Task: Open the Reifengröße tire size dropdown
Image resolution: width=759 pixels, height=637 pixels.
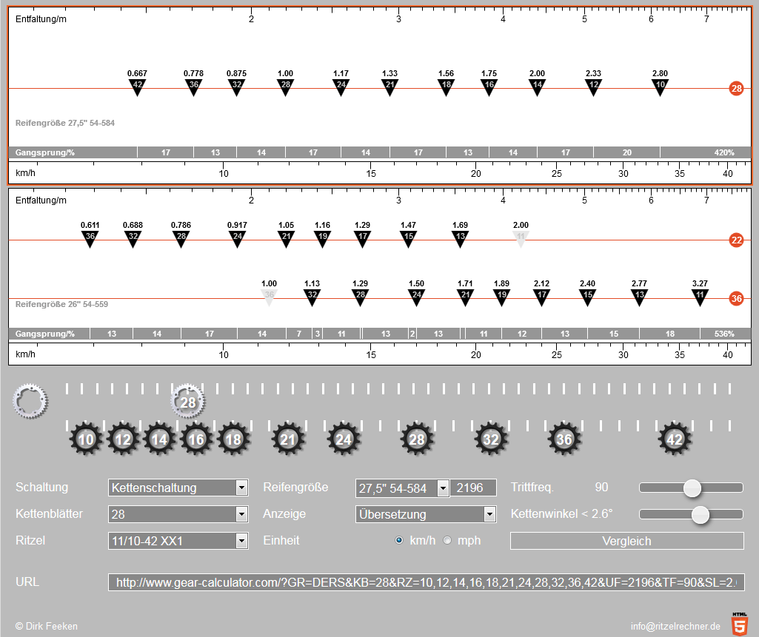Action: point(402,488)
